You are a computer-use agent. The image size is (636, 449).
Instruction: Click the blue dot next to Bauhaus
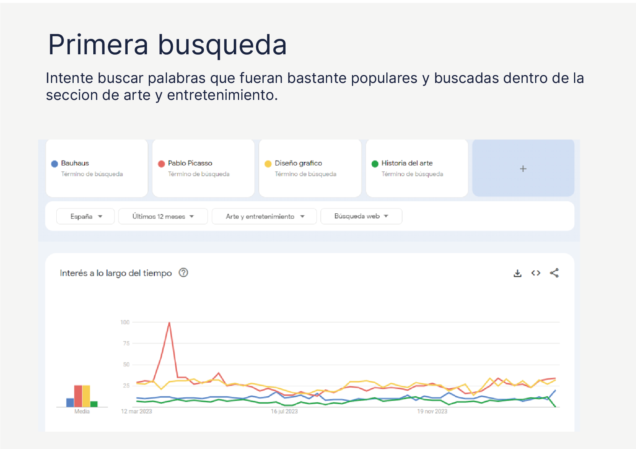pyautogui.click(x=54, y=164)
